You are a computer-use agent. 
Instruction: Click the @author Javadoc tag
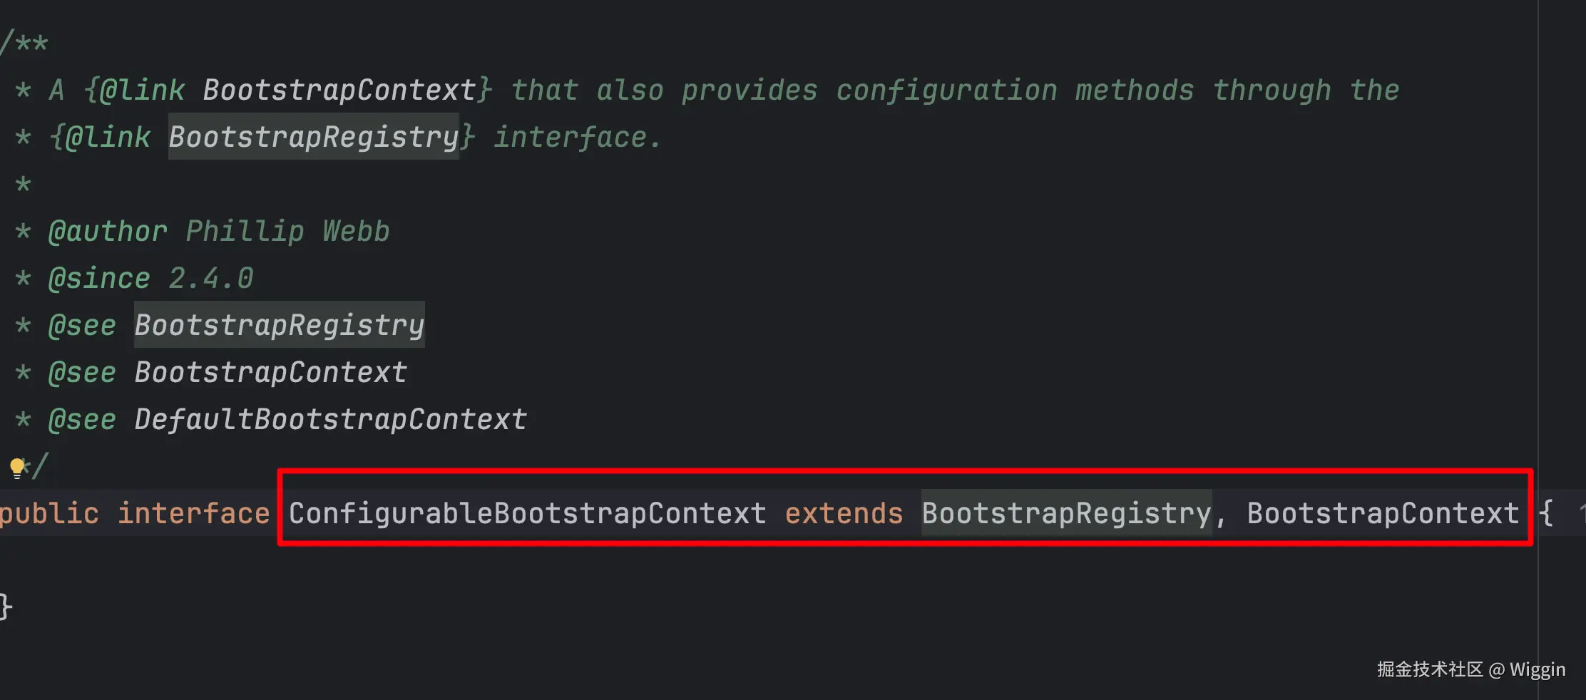[x=108, y=232]
